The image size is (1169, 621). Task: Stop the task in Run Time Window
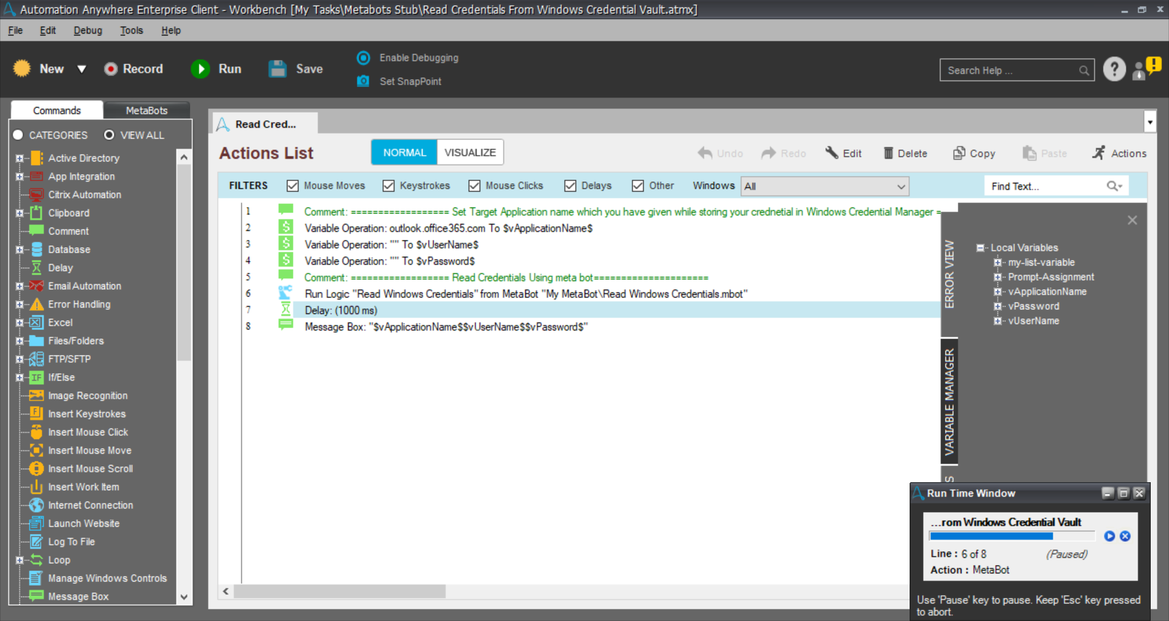[x=1125, y=536]
